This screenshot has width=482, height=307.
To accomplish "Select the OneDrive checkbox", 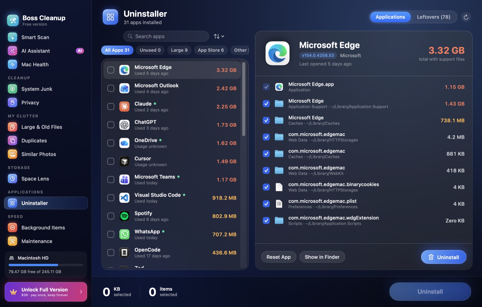I will point(111,143).
